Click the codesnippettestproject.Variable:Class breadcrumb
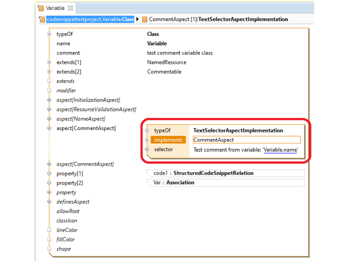348x261 pixels. [x=90, y=20]
